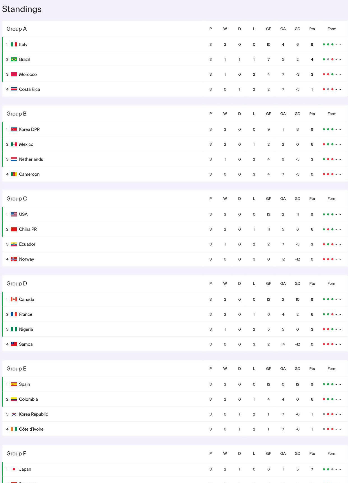This screenshot has height=483, width=348.
Task: Click the Brazil flag icon
Action: coord(14,59)
